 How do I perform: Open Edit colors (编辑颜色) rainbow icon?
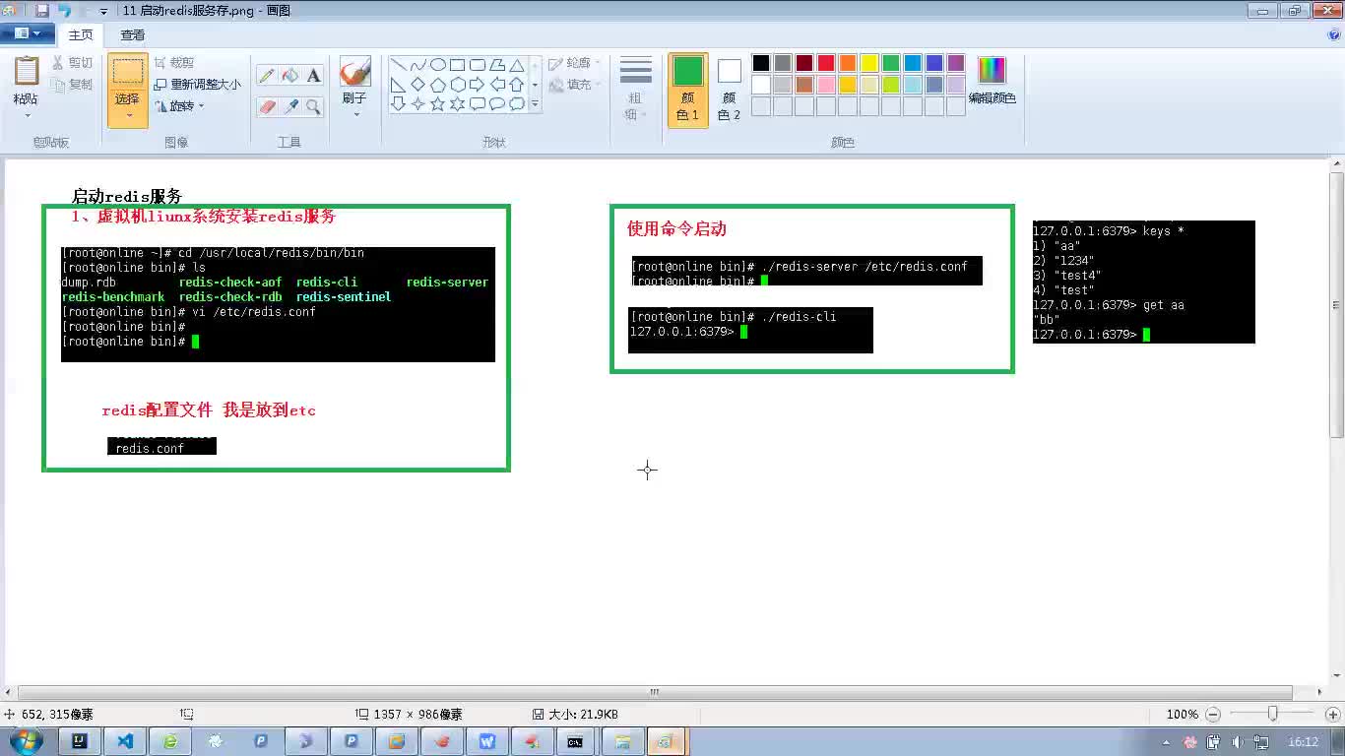click(992, 70)
